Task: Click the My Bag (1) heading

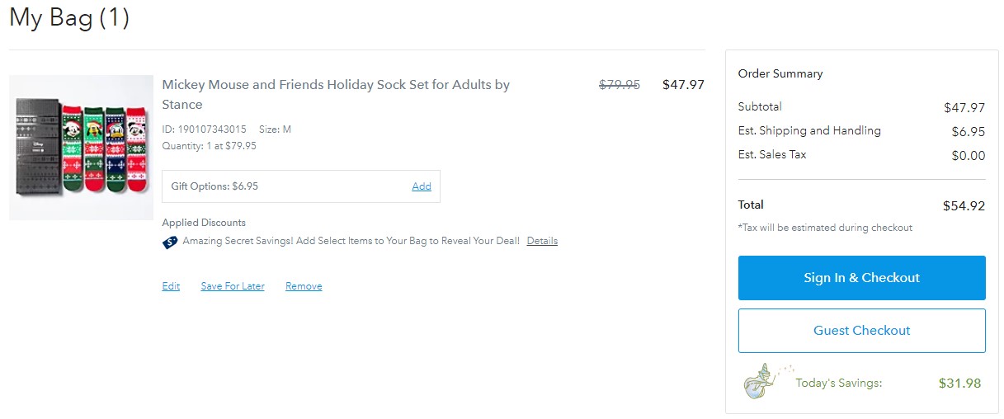Action: point(69,18)
